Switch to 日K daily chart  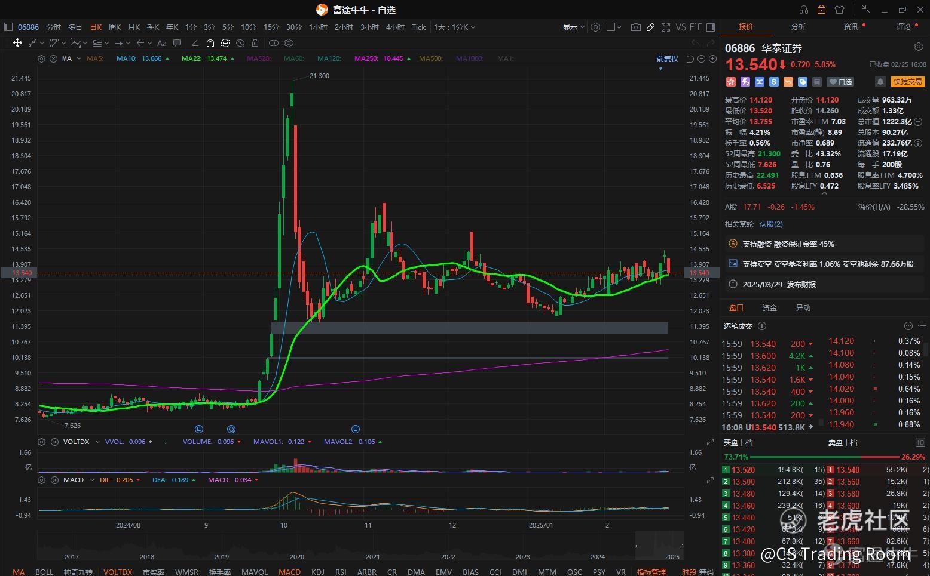pyautogui.click(x=96, y=27)
